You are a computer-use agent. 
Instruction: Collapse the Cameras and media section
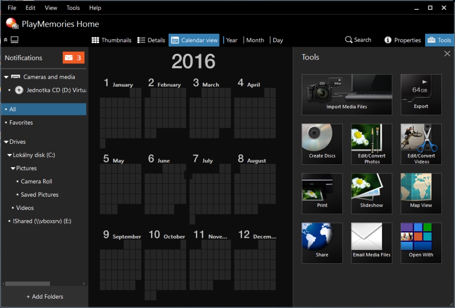click(6, 77)
